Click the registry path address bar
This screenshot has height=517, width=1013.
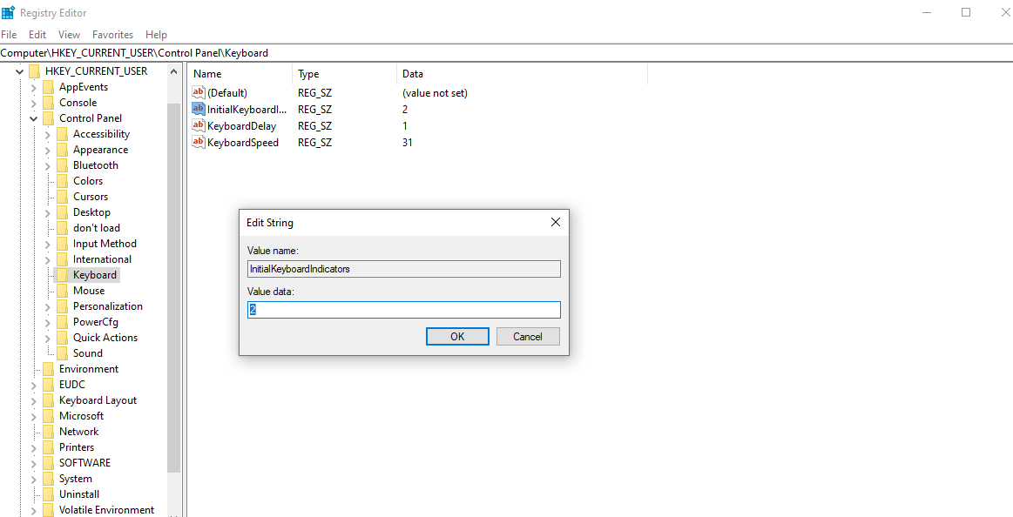[x=507, y=53]
